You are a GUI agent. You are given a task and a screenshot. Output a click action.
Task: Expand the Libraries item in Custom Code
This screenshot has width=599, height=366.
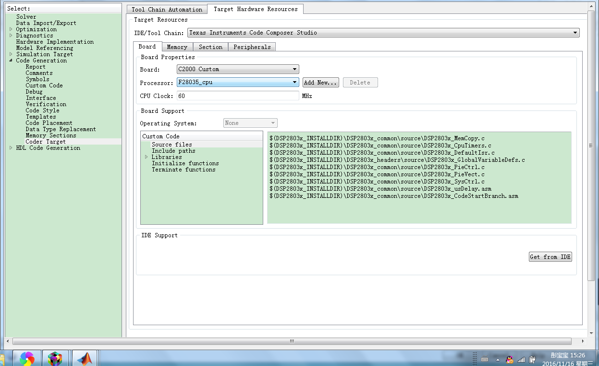click(x=147, y=157)
